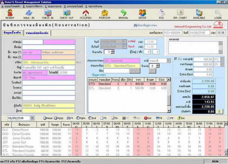This screenshot has height=164, width=228.
Task: Switch to the room details tab
Action: 37,33
